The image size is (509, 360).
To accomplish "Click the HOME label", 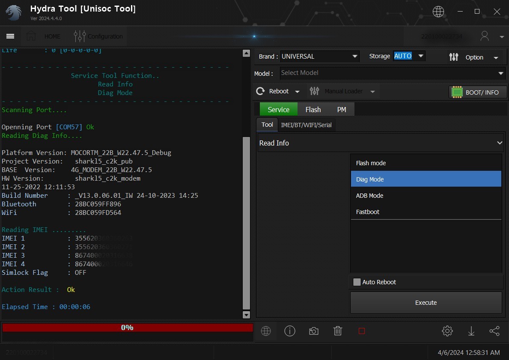I will 52,36.
